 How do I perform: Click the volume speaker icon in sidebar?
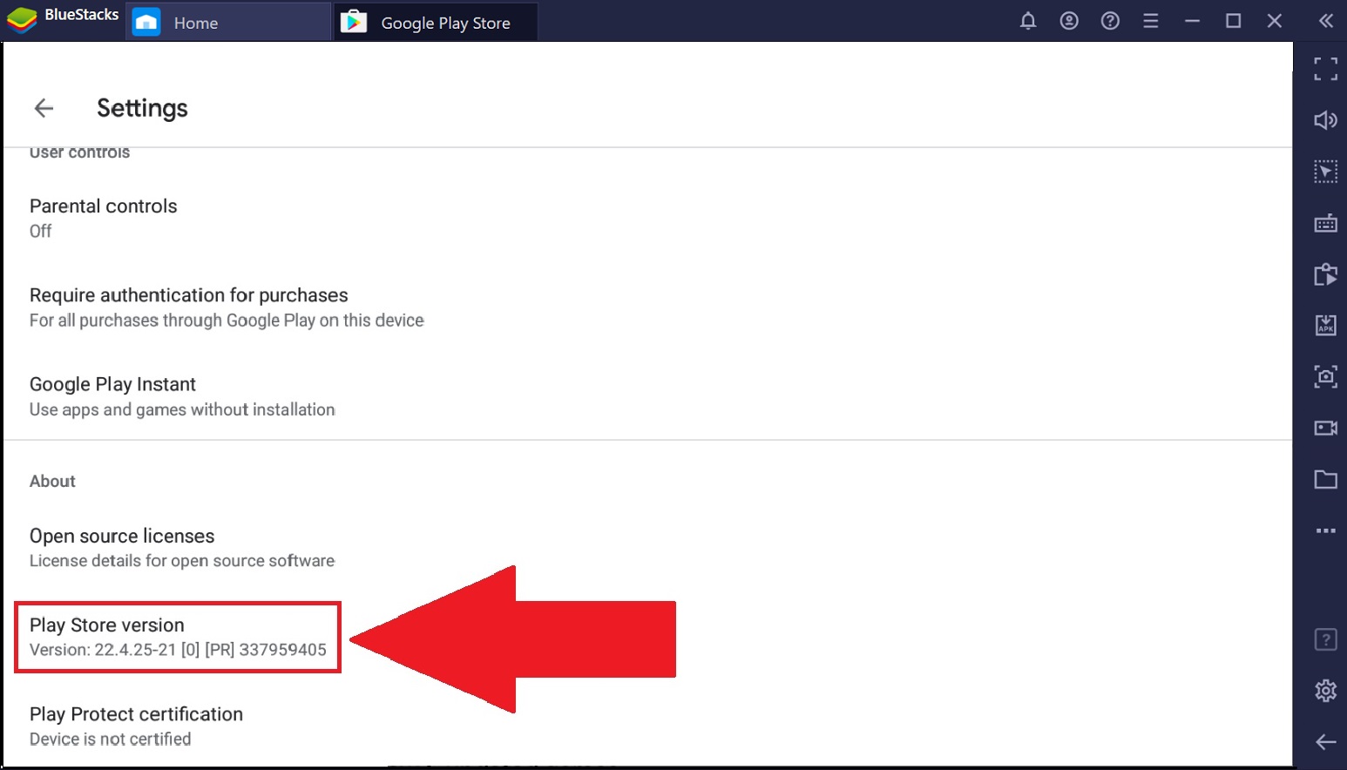point(1325,120)
